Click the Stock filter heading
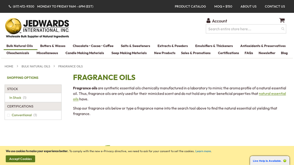 pyautogui.click(x=33, y=89)
